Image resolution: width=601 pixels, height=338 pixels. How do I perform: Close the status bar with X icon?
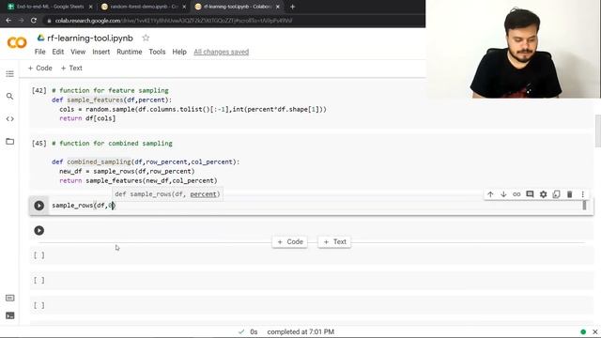coord(594,331)
